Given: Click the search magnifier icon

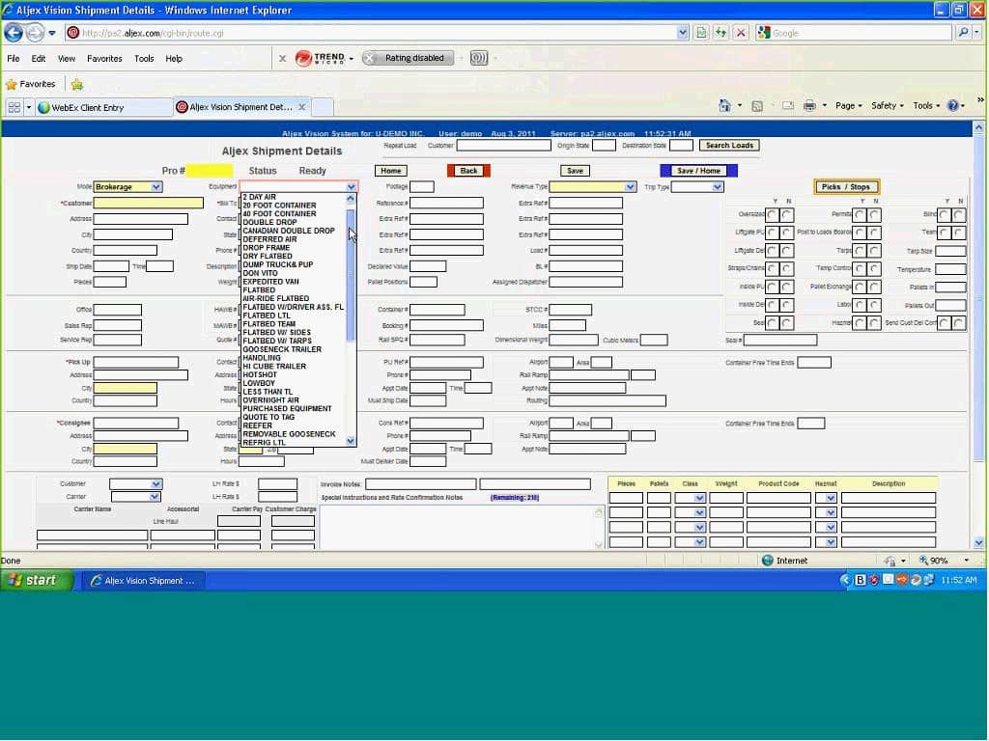Looking at the screenshot, I should pyautogui.click(x=963, y=32).
